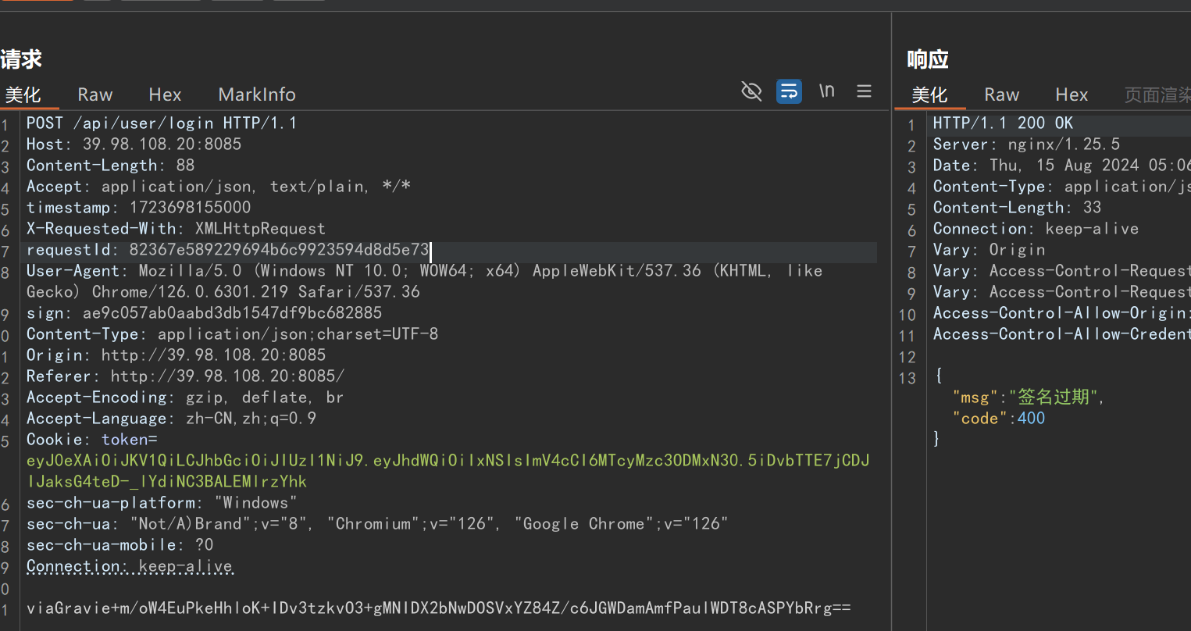Switch to the request Raw tab
This screenshot has width=1191, height=631.
95,94
